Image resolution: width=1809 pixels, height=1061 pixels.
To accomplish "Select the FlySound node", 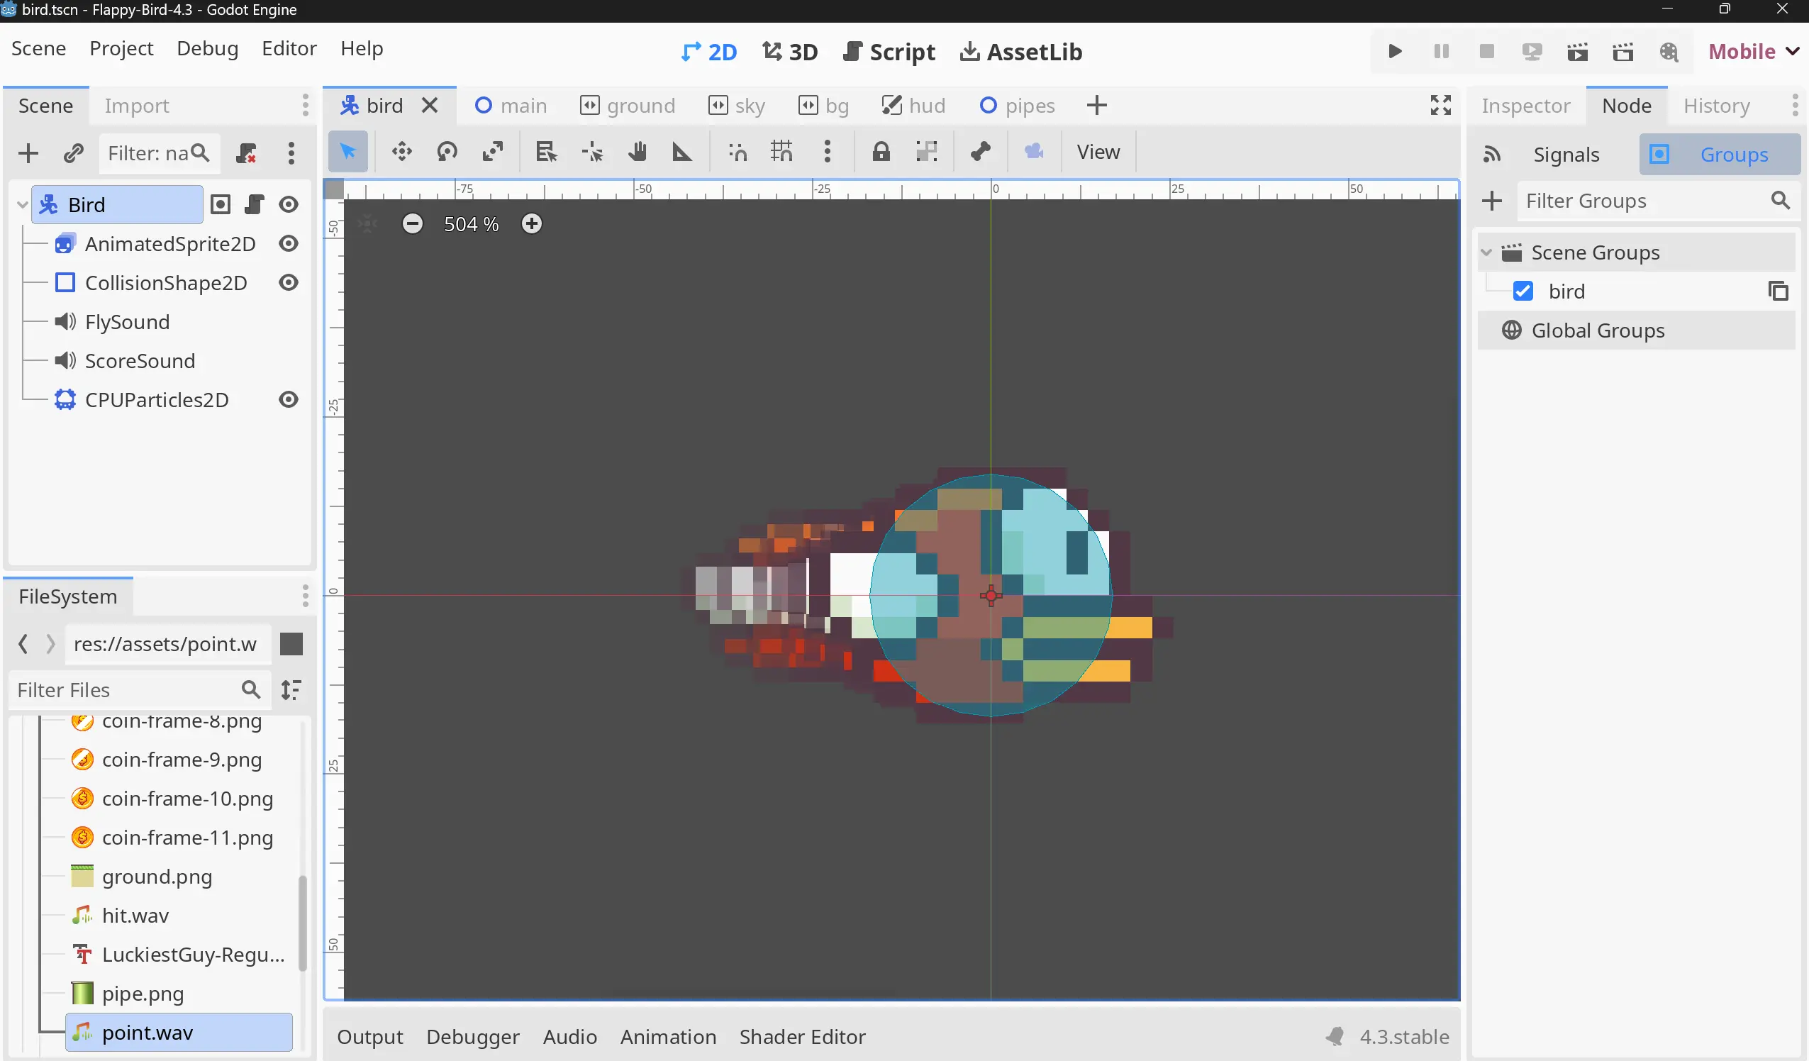I will (x=127, y=322).
